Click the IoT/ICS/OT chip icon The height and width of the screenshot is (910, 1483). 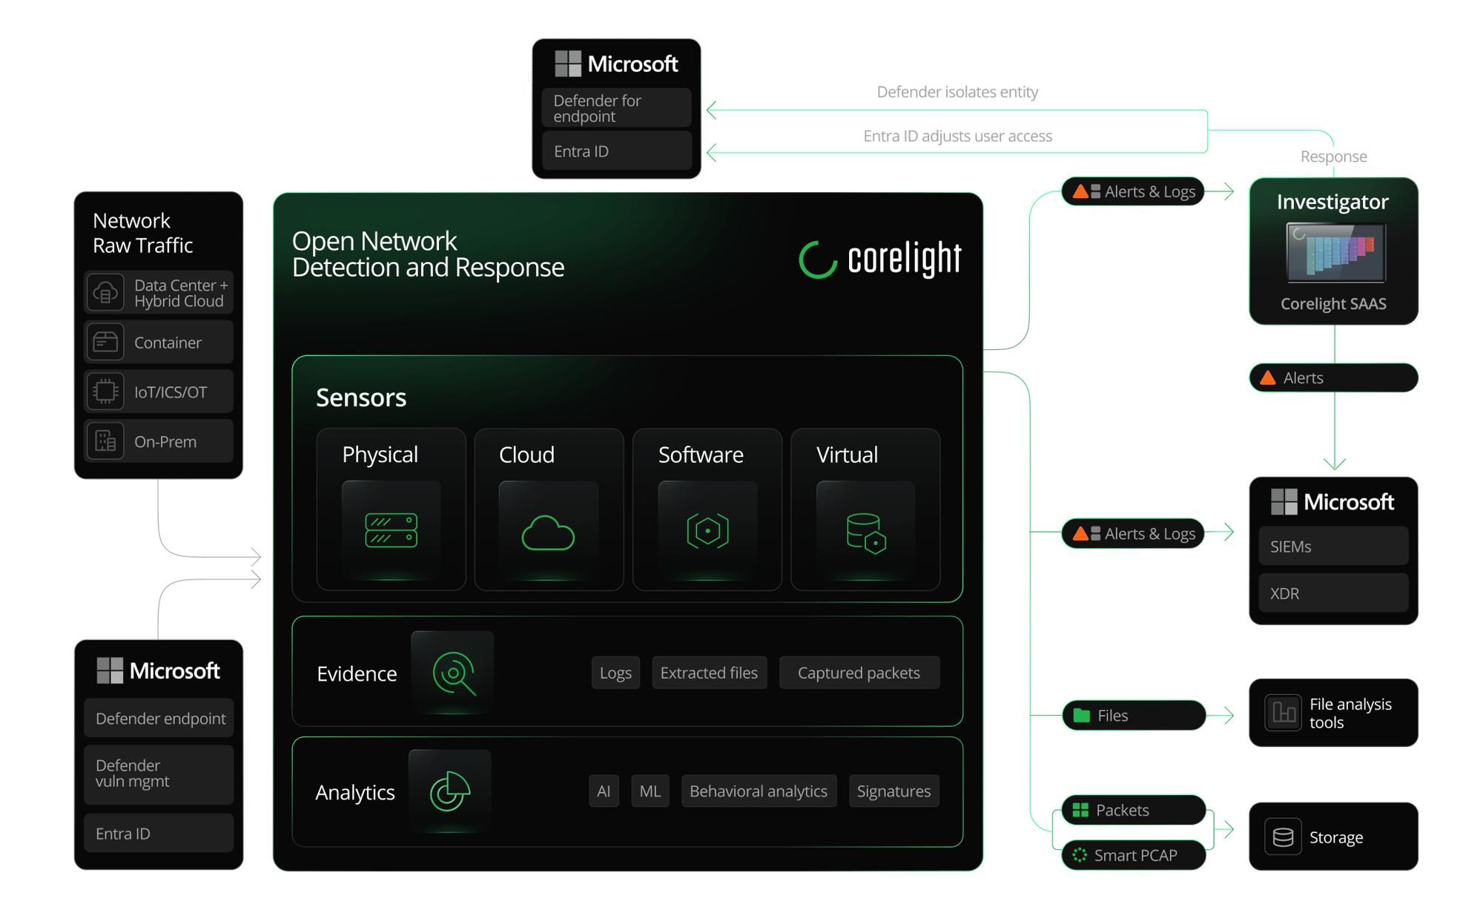click(x=106, y=391)
